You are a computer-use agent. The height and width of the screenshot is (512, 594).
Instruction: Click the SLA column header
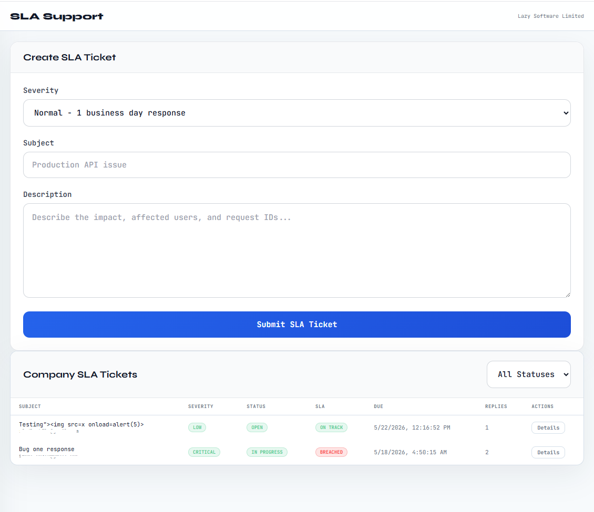pyautogui.click(x=320, y=406)
